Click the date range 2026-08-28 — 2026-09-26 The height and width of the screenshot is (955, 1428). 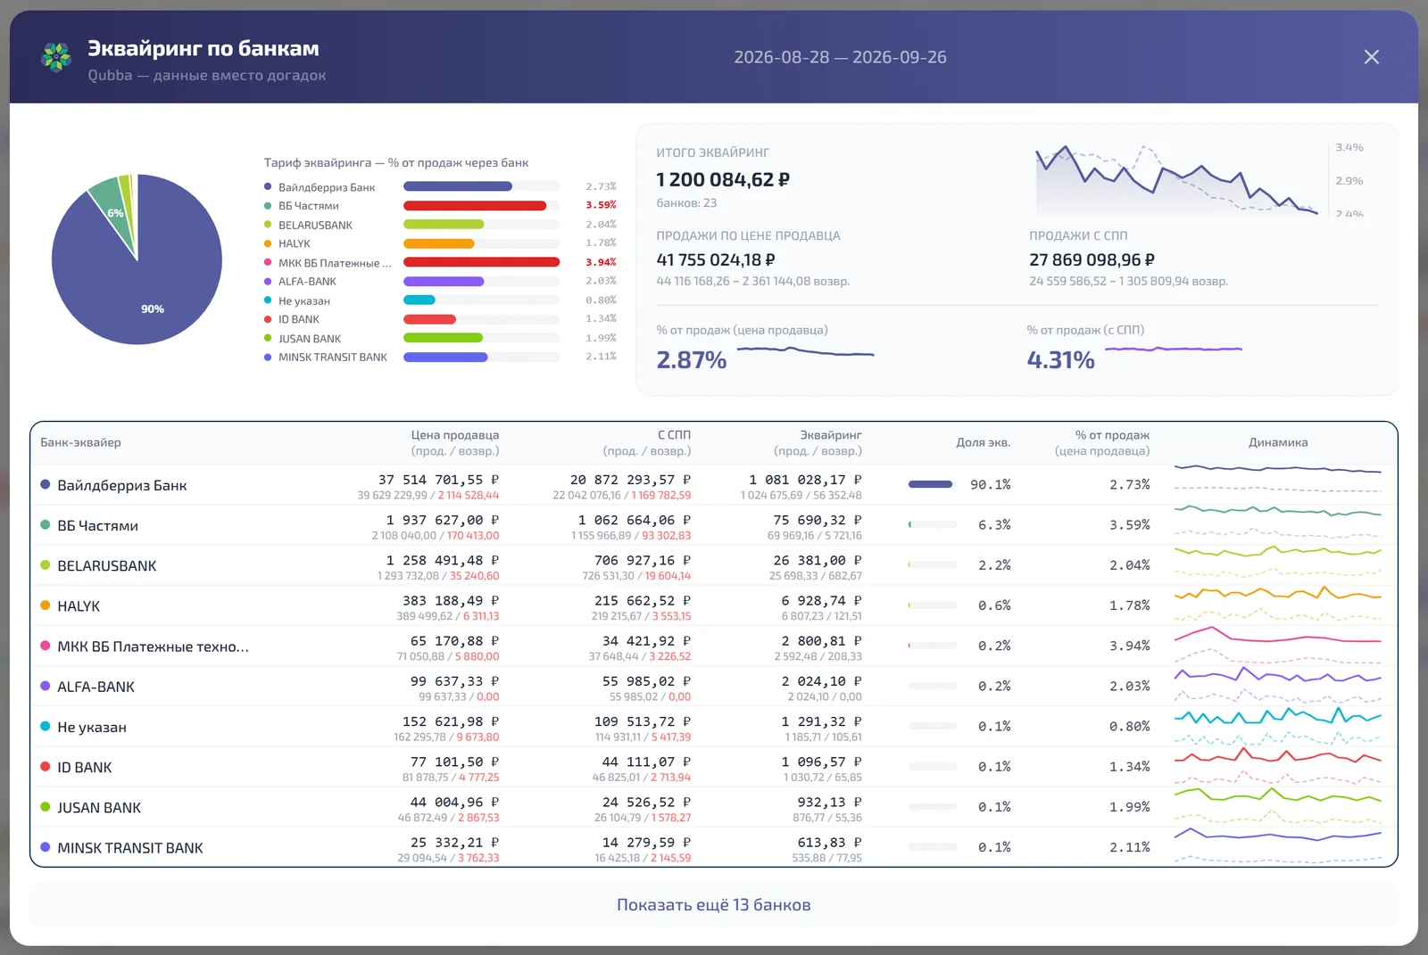click(840, 57)
